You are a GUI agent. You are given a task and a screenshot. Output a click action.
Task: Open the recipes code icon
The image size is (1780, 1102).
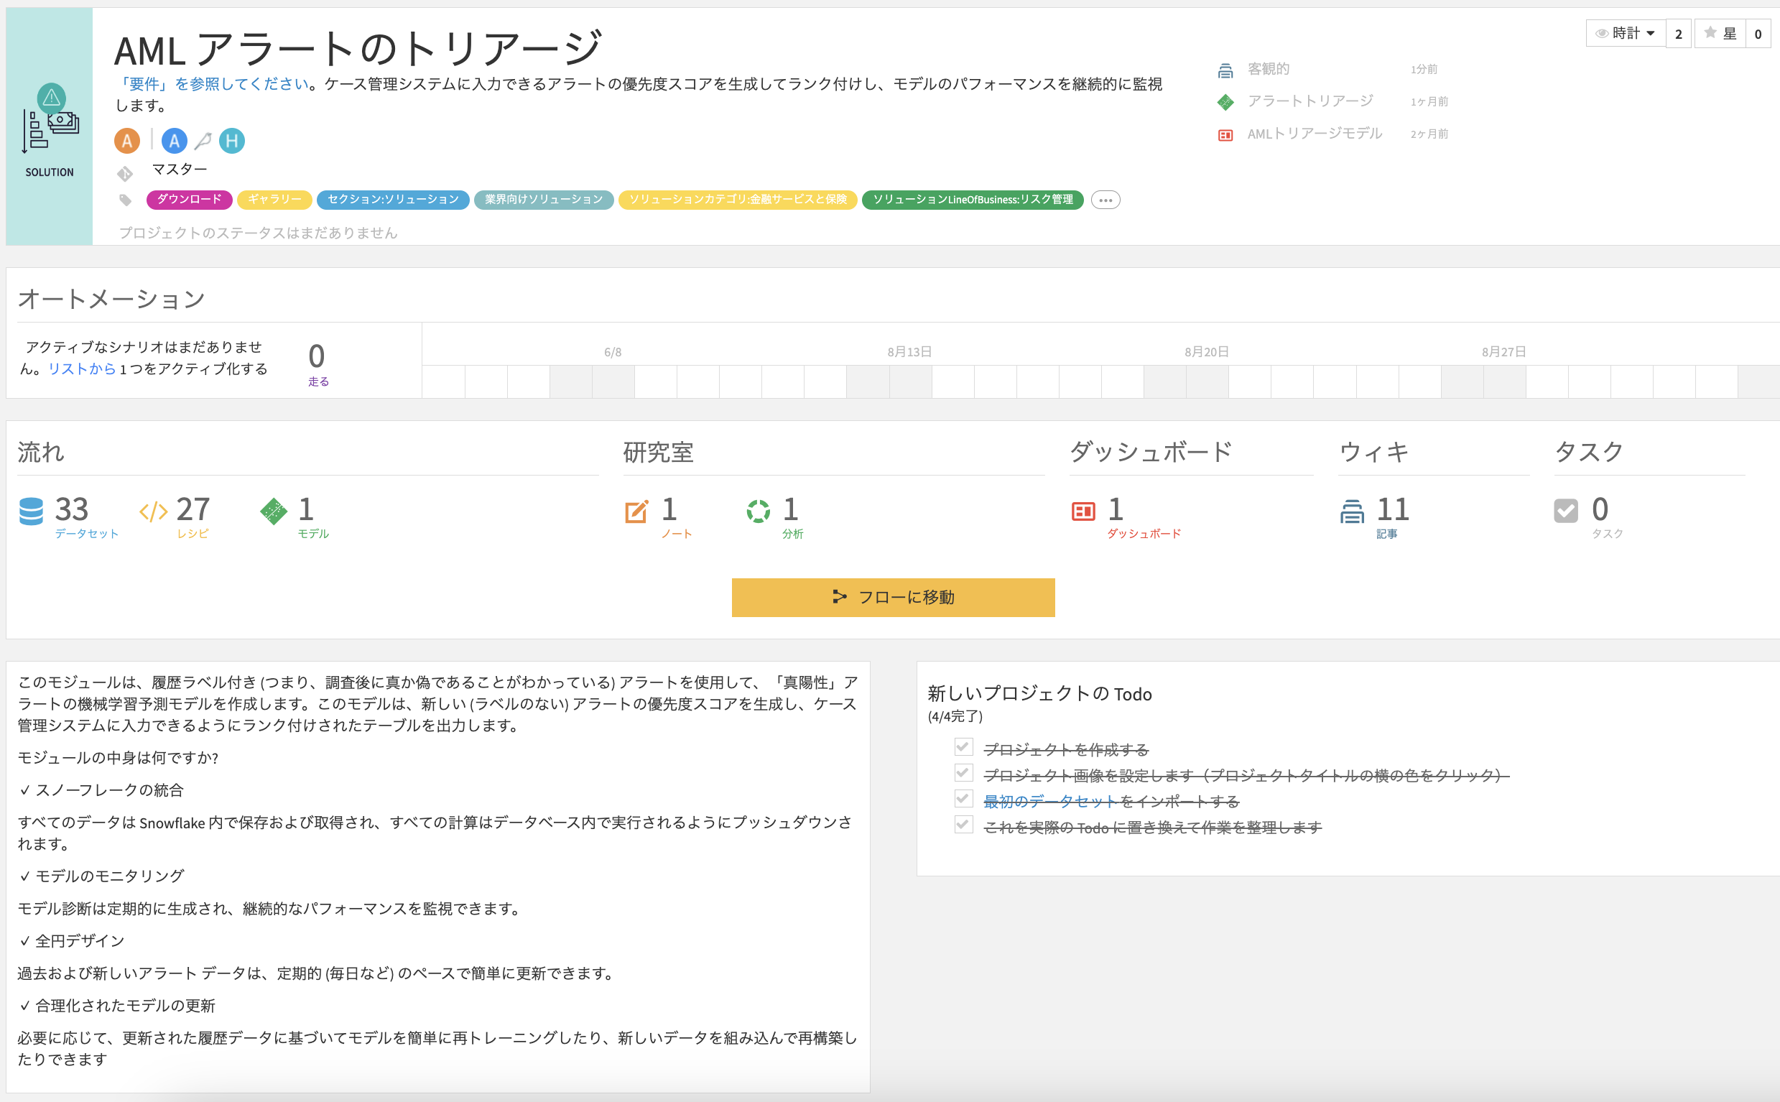point(153,511)
